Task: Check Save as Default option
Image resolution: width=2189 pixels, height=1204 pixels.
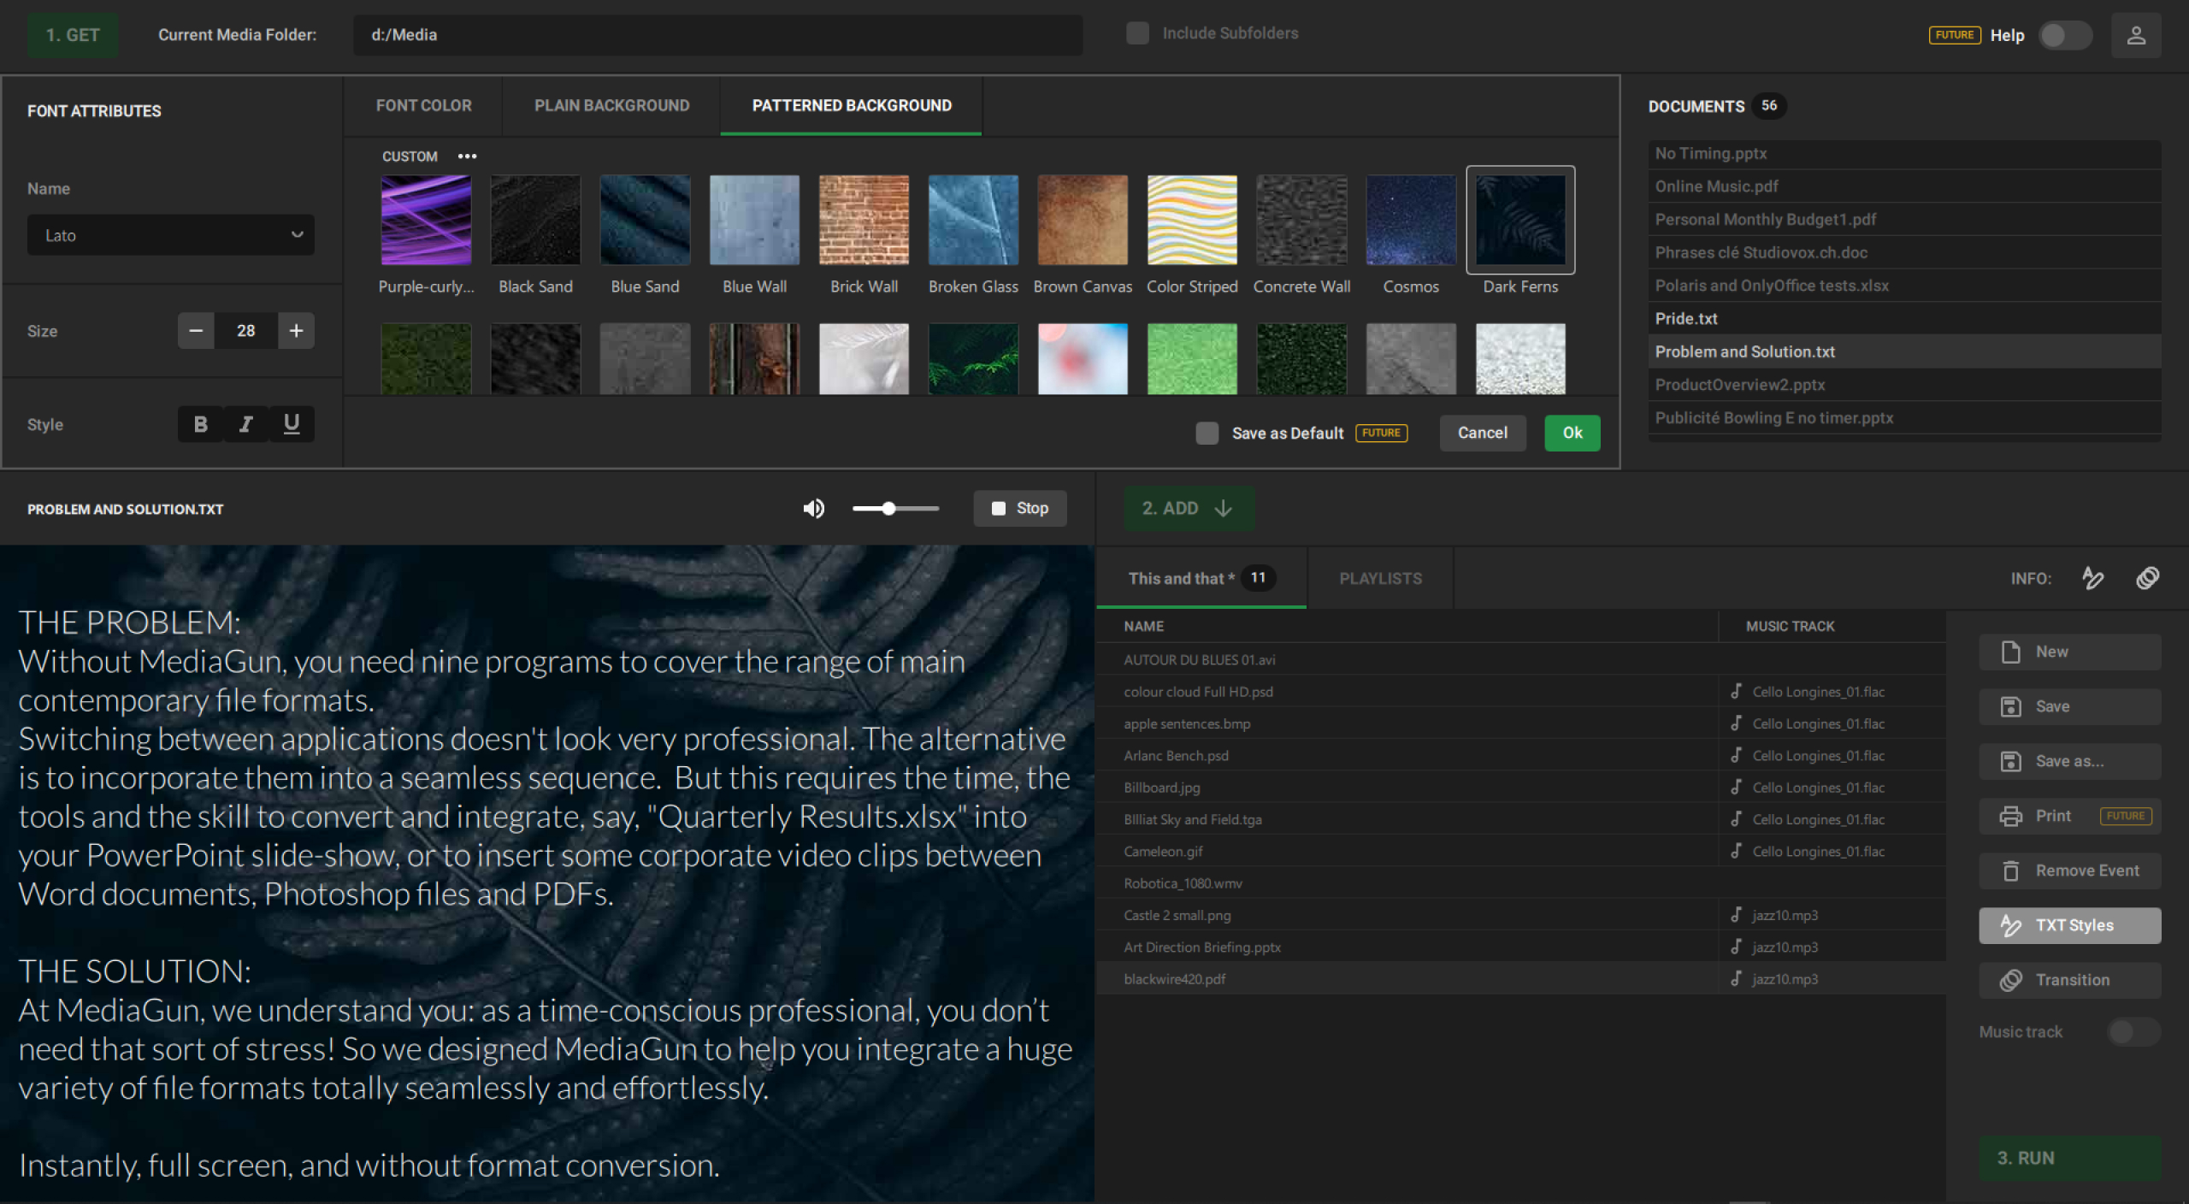Action: (x=1207, y=434)
